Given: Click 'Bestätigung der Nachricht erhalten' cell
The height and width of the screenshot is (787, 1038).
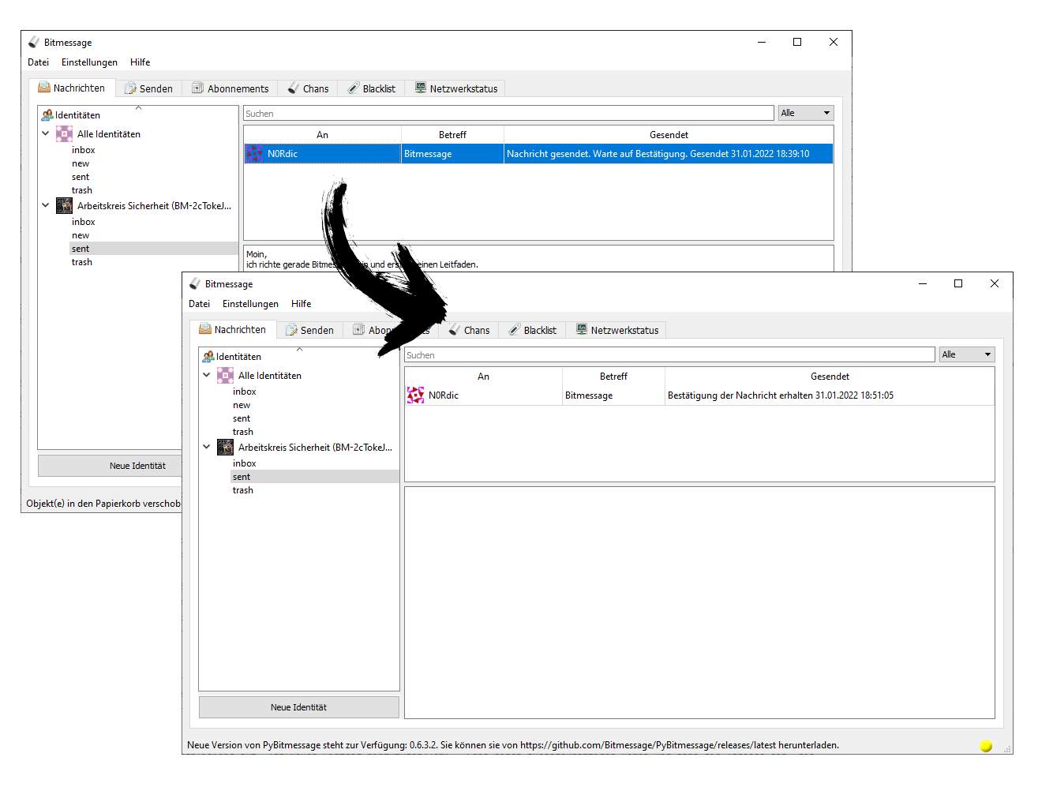Looking at the screenshot, I should pos(830,395).
